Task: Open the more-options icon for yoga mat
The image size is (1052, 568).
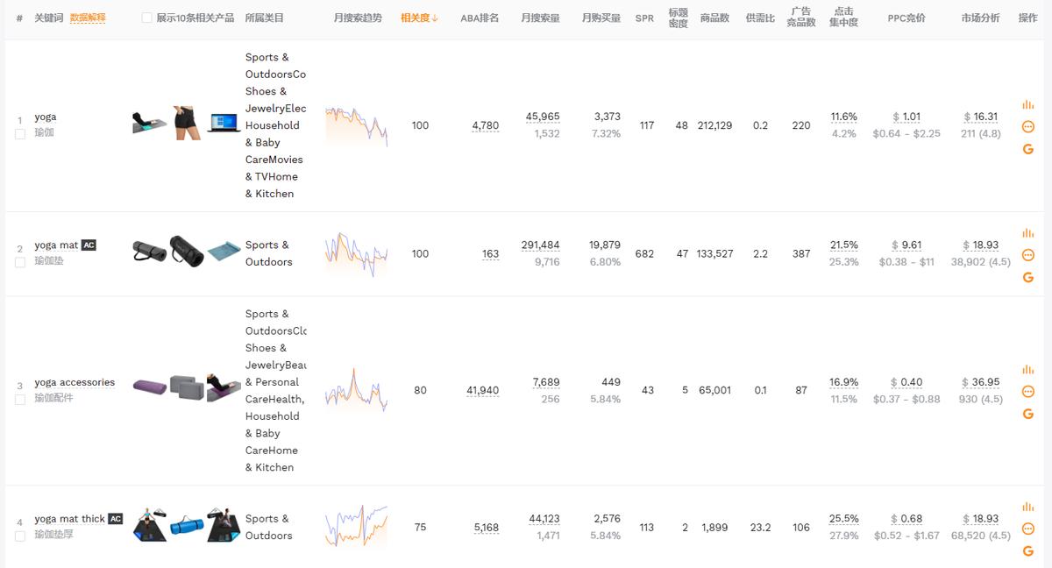Action: [x=1028, y=255]
